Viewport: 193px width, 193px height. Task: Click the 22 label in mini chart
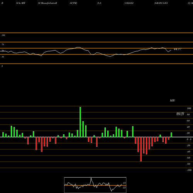[x=124, y=188]
